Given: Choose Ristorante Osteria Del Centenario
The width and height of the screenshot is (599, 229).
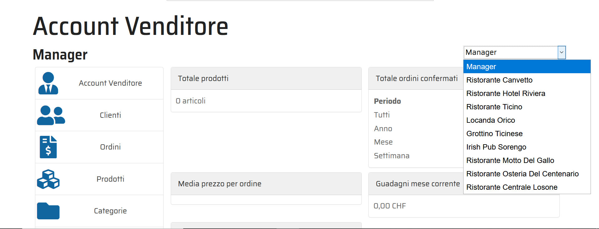Looking at the screenshot, I should [522, 174].
